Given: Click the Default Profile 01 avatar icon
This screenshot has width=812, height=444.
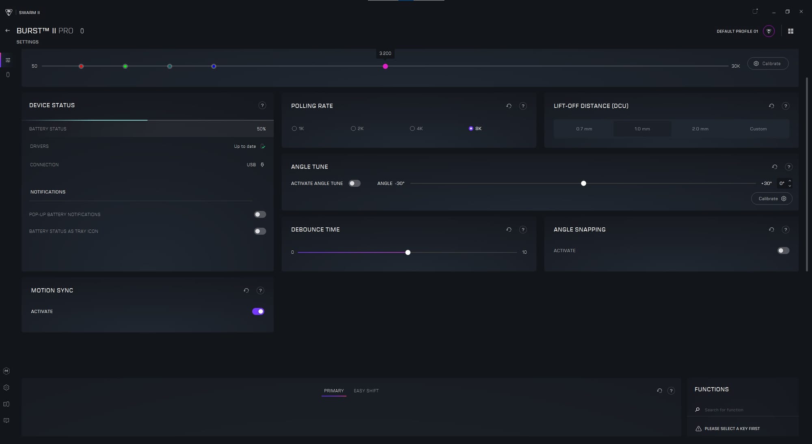Looking at the screenshot, I should coord(769,31).
